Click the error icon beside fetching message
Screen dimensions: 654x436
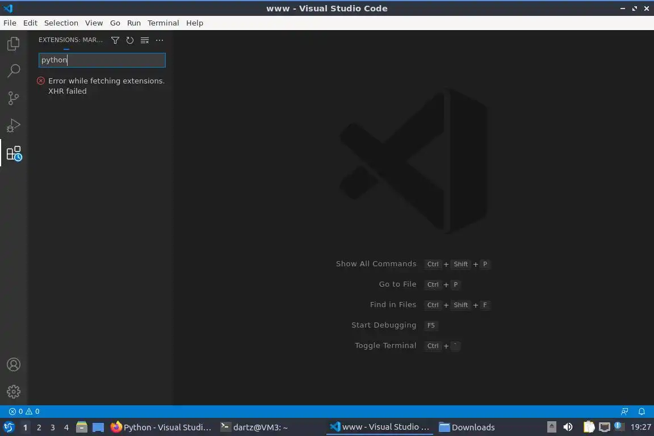tap(41, 81)
